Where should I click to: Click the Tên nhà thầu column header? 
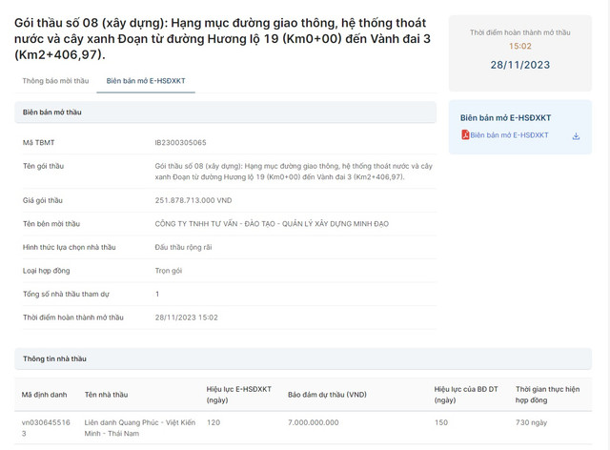(x=106, y=394)
